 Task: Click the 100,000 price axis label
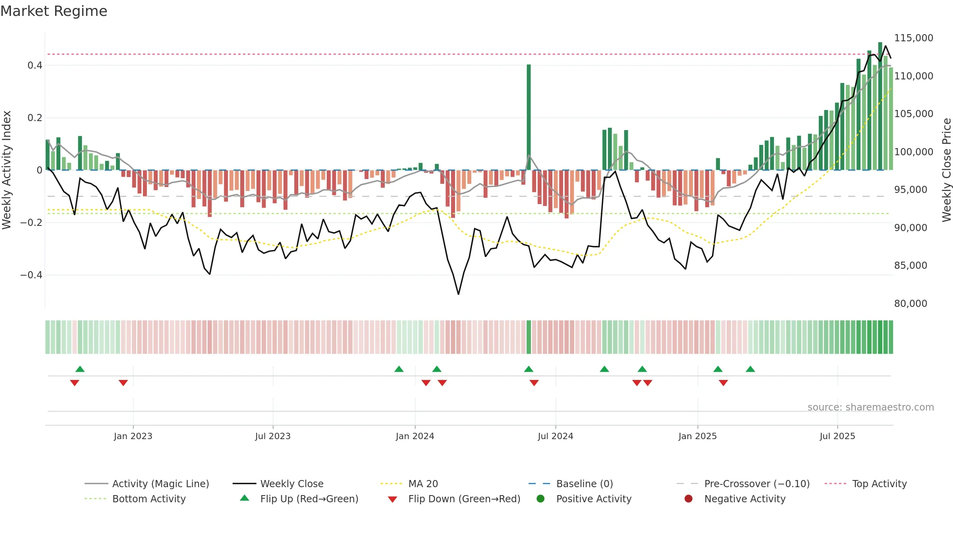coord(914,152)
